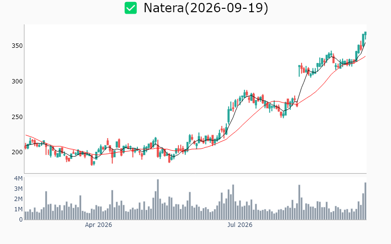Click the 4M volume axis label
This screenshot has width=391, height=244.
(x=18, y=179)
